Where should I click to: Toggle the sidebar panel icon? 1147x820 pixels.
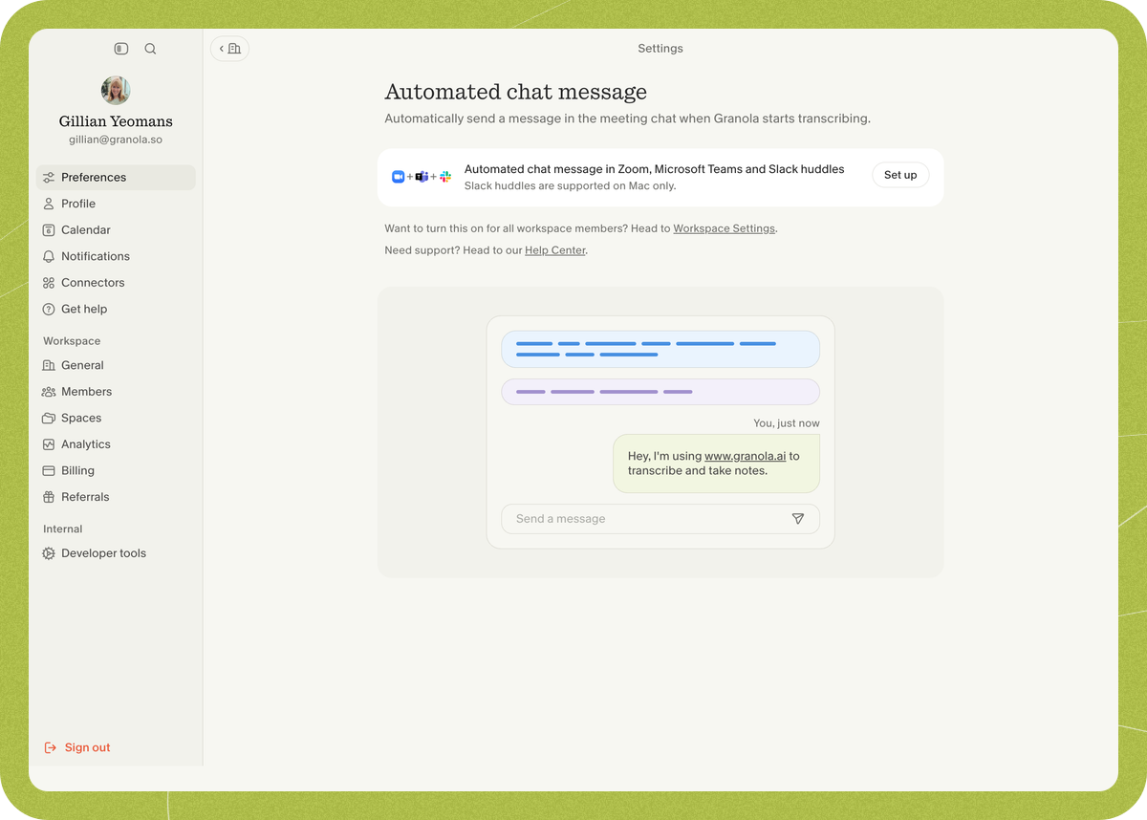tap(121, 49)
